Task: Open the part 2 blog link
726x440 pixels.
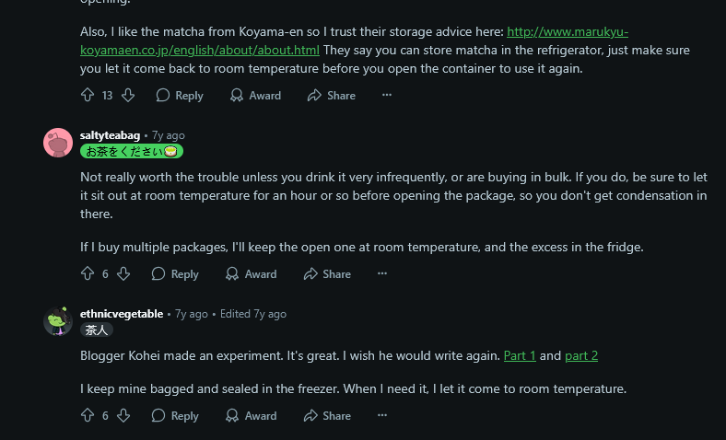Action: pos(581,356)
